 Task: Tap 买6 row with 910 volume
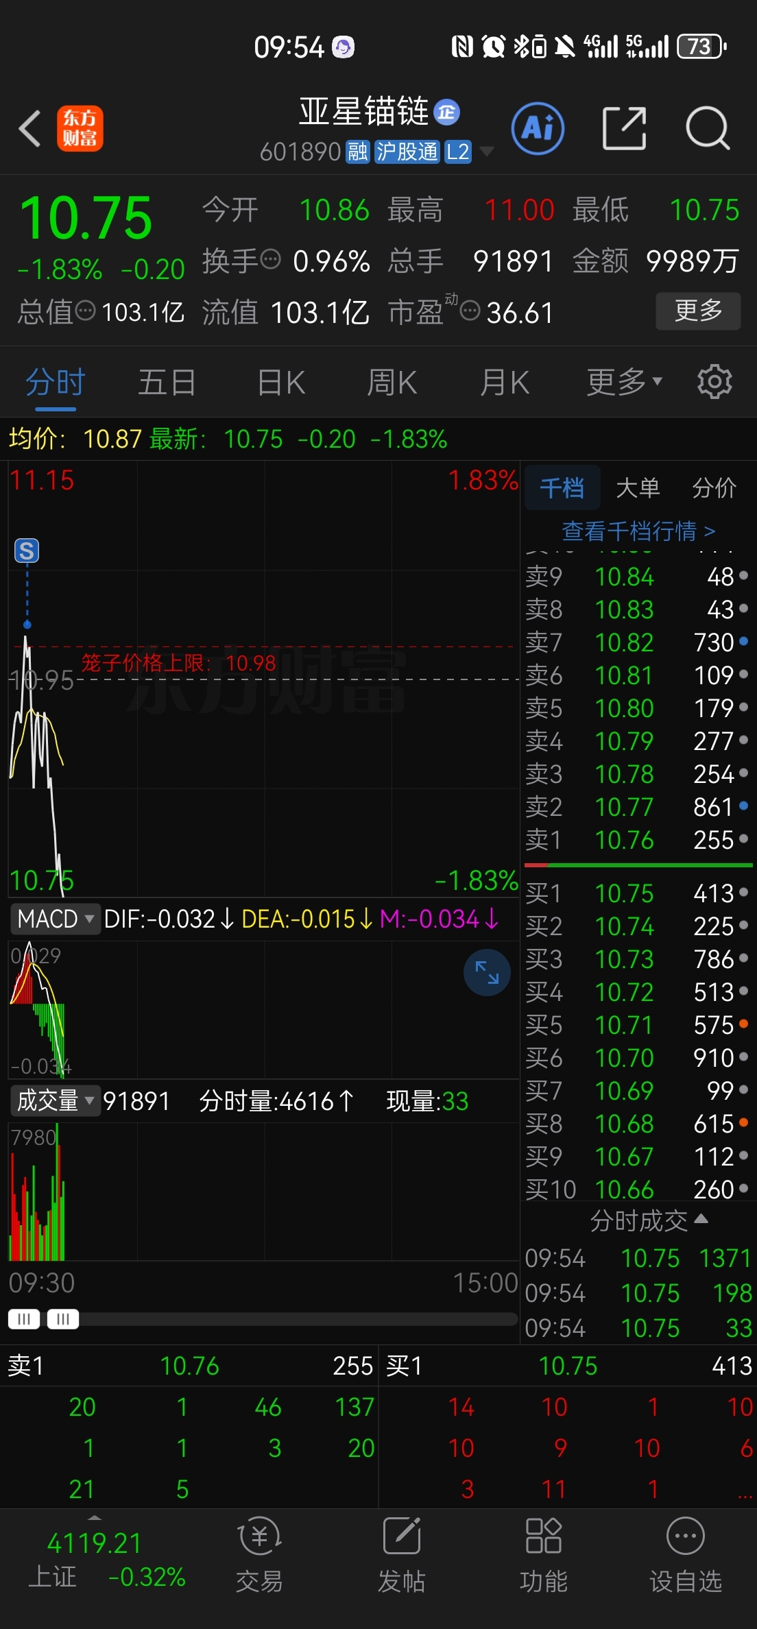tap(638, 1058)
